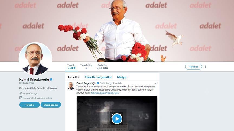Screen dimensions: 234x131
Task: Click the verified badge next to profile name
Action: (51, 80)
